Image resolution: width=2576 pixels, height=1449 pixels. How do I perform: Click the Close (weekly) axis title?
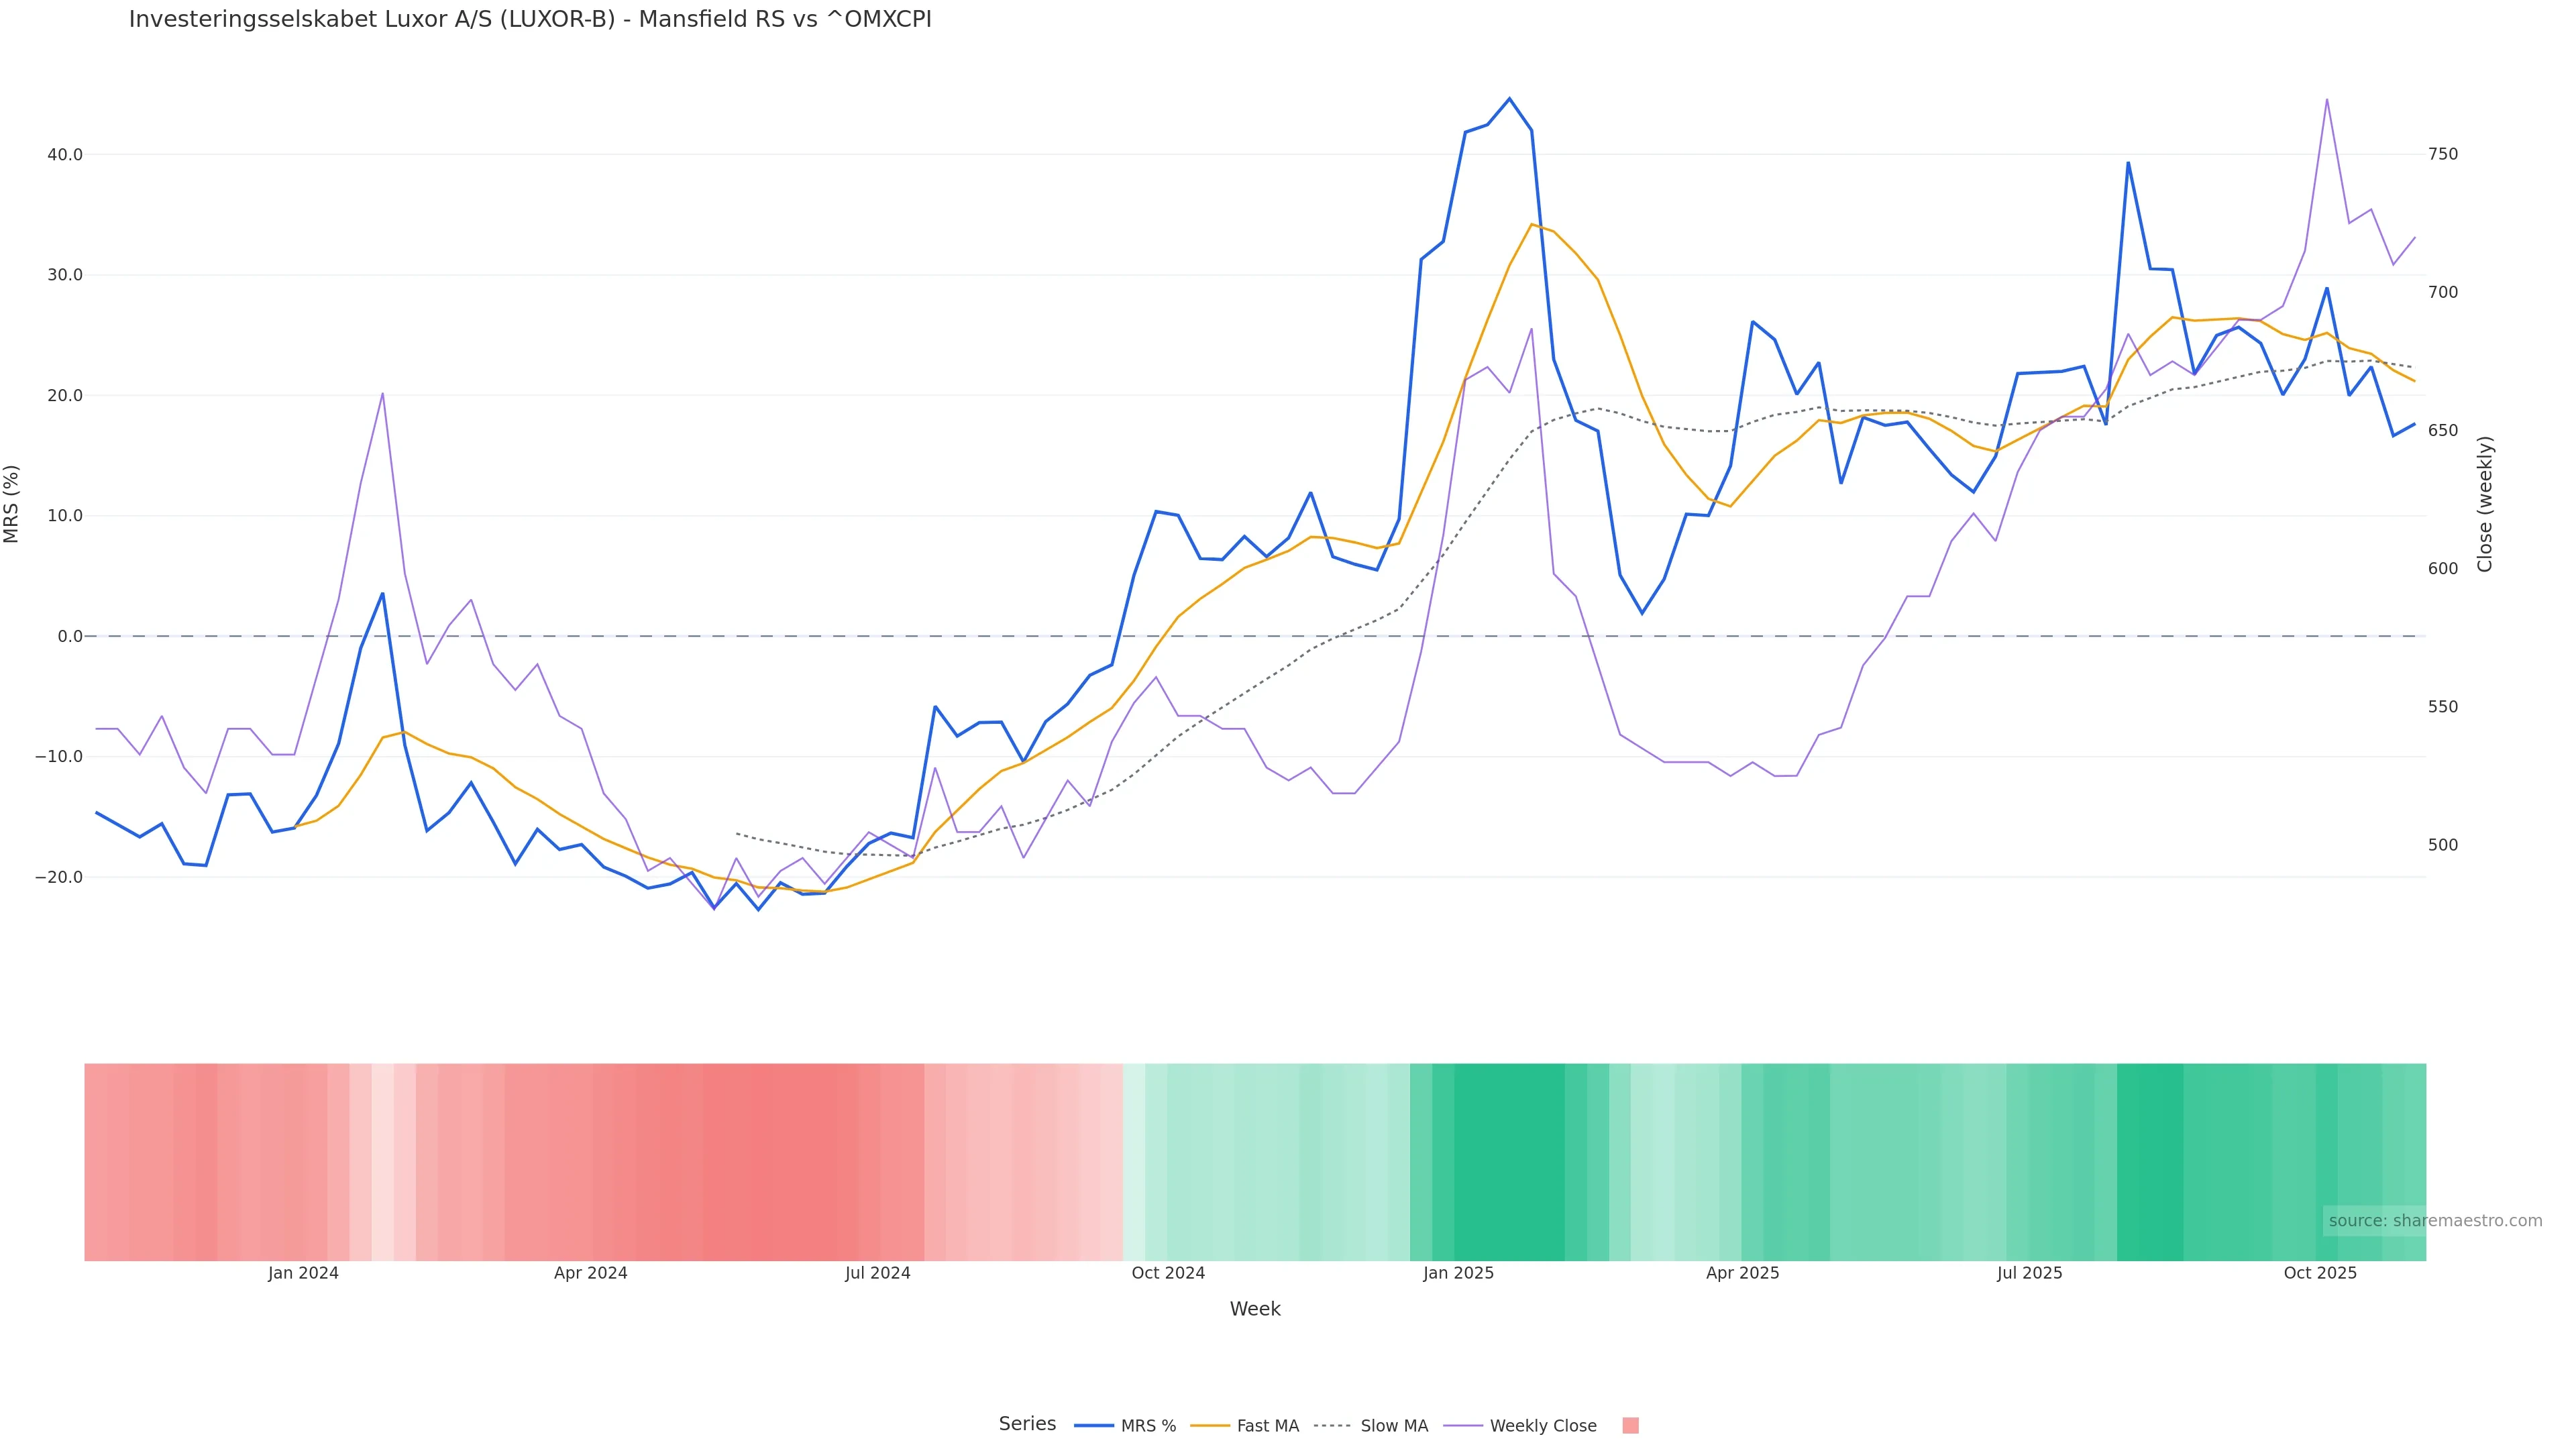click(x=2485, y=504)
